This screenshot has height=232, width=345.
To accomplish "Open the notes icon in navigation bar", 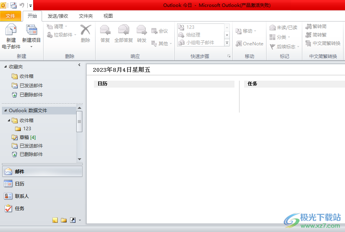I will click(55, 220).
